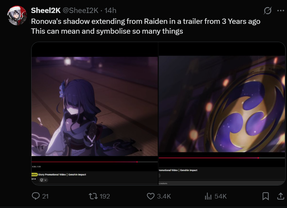
Task: Open replies via the comment bubble icon
Action: pyautogui.click(x=36, y=196)
